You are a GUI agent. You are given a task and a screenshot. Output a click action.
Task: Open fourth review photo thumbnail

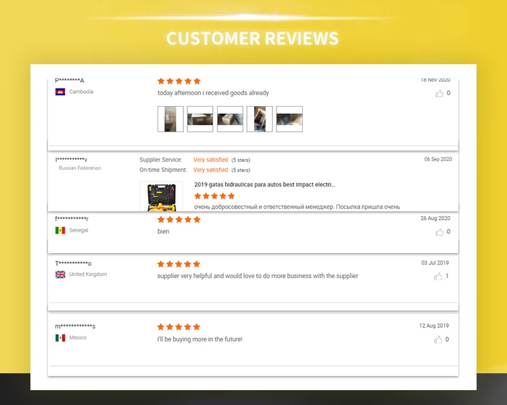pyautogui.click(x=260, y=119)
